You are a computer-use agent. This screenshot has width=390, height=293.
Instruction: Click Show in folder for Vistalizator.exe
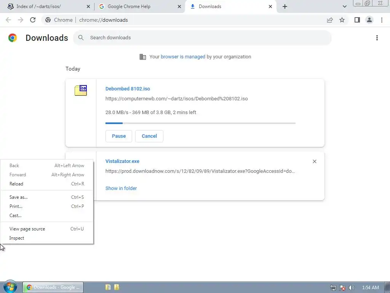121,188
